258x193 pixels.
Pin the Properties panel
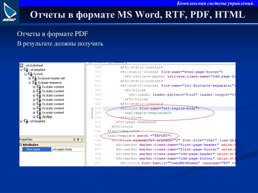(x=78, y=139)
